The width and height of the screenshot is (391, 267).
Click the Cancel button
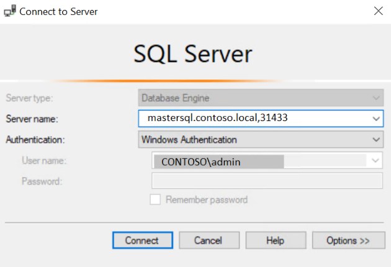[x=209, y=240]
